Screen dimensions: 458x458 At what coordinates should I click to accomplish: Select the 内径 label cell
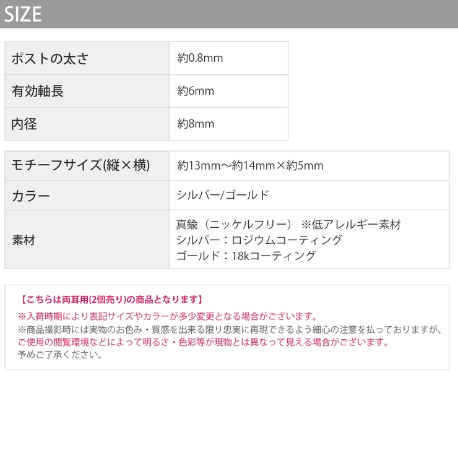[x=87, y=124]
